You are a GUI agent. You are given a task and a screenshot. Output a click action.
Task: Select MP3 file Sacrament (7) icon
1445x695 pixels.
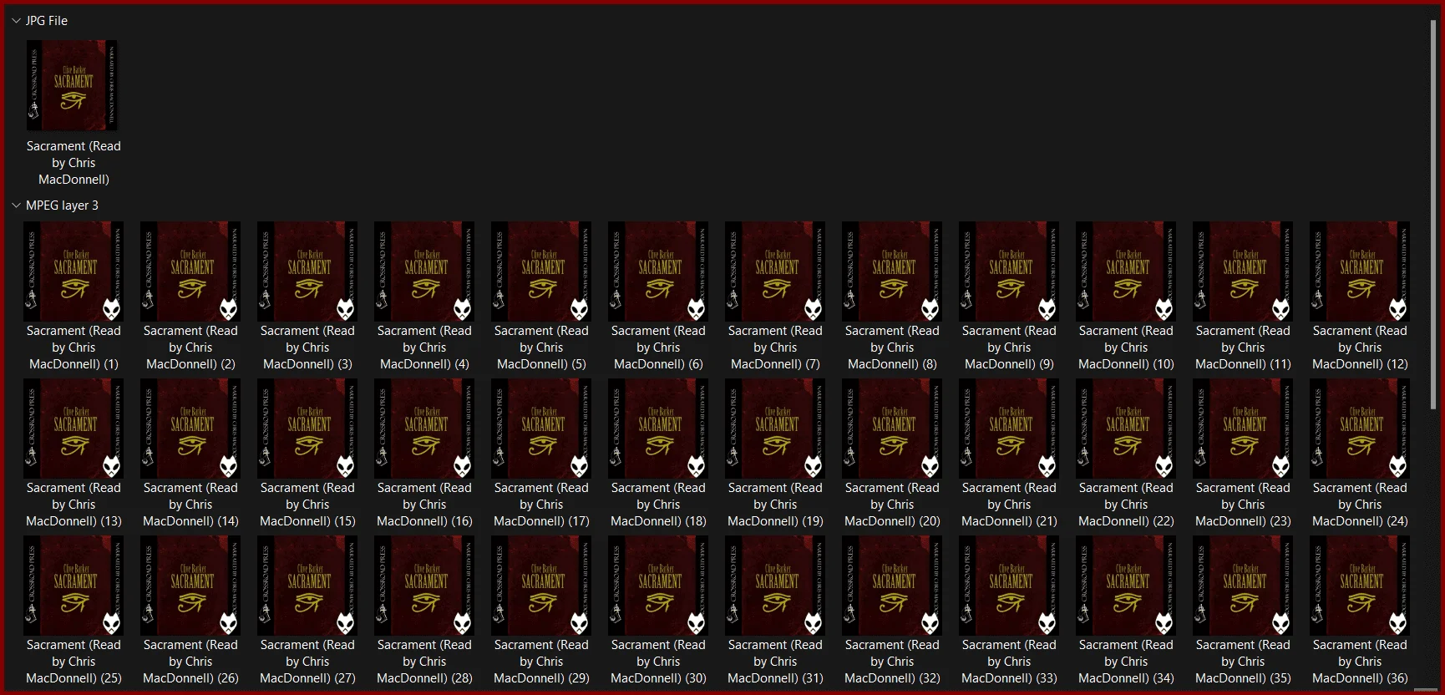(775, 271)
